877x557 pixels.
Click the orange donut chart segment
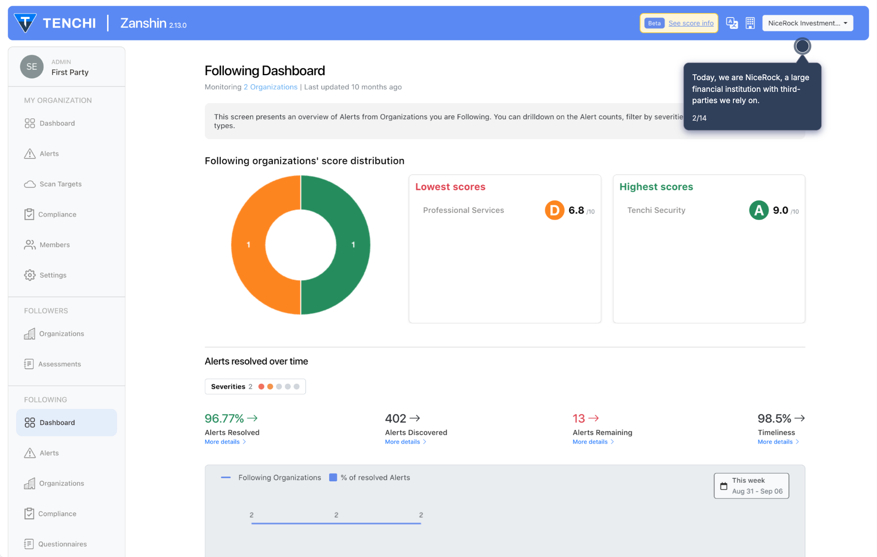click(x=249, y=245)
